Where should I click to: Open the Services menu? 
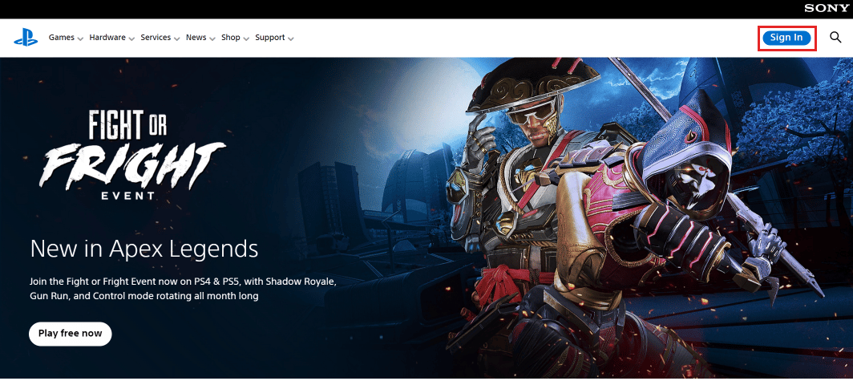click(156, 38)
